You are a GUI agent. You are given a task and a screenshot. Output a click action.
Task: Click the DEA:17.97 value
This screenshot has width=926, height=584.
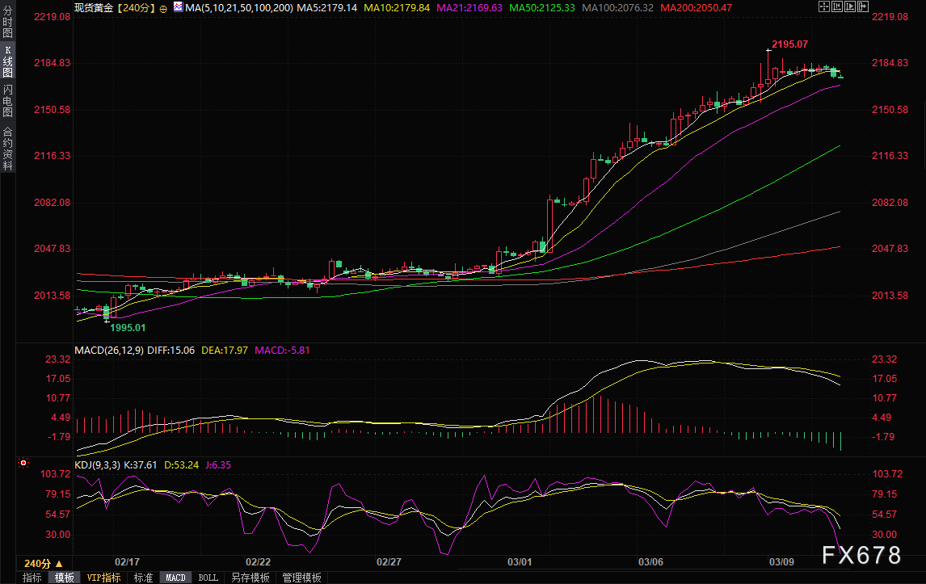tap(225, 351)
